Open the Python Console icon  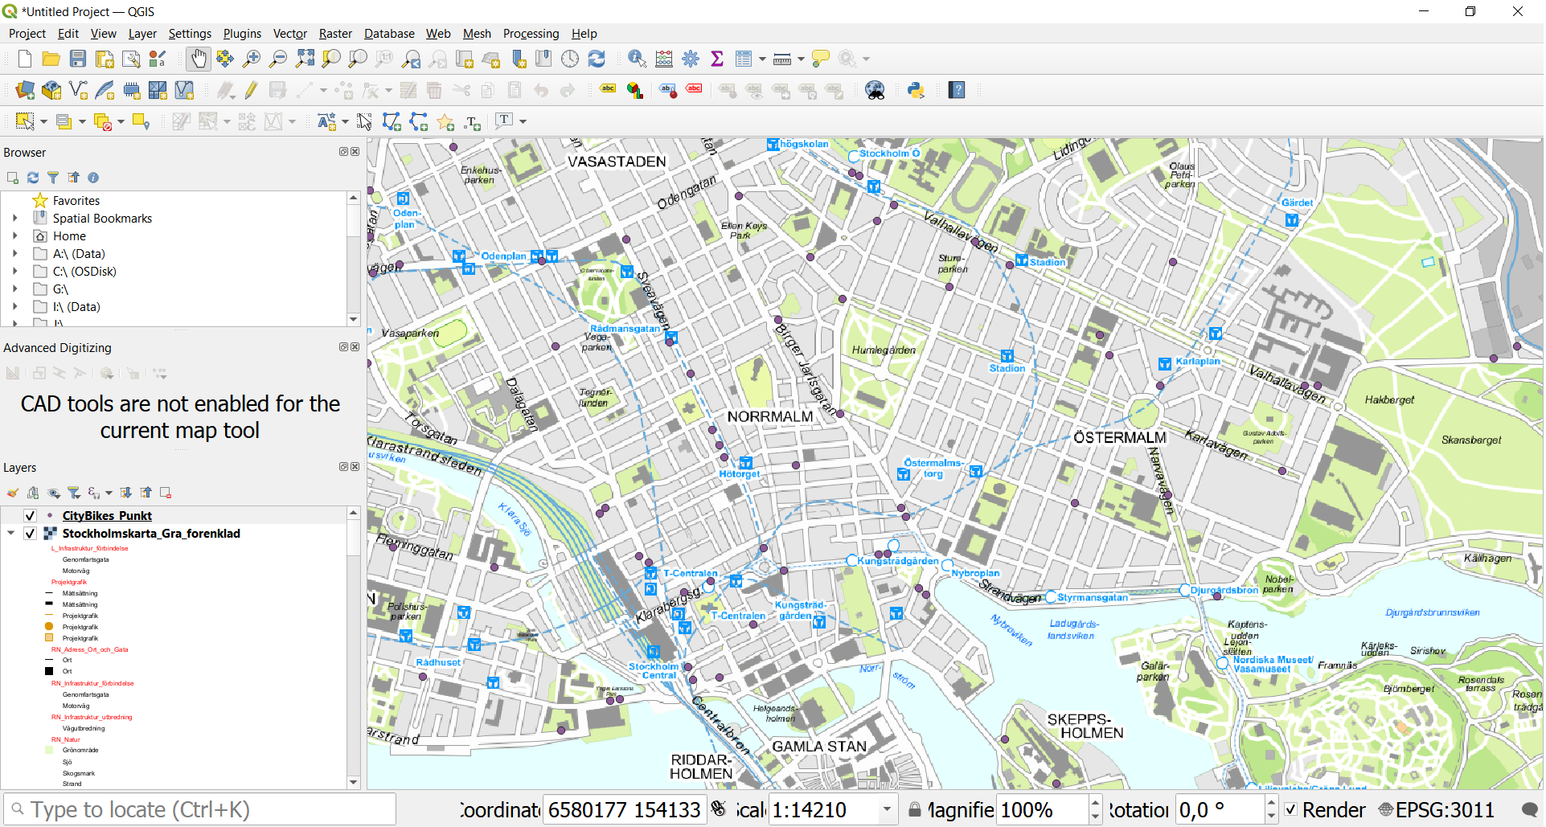point(916,90)
